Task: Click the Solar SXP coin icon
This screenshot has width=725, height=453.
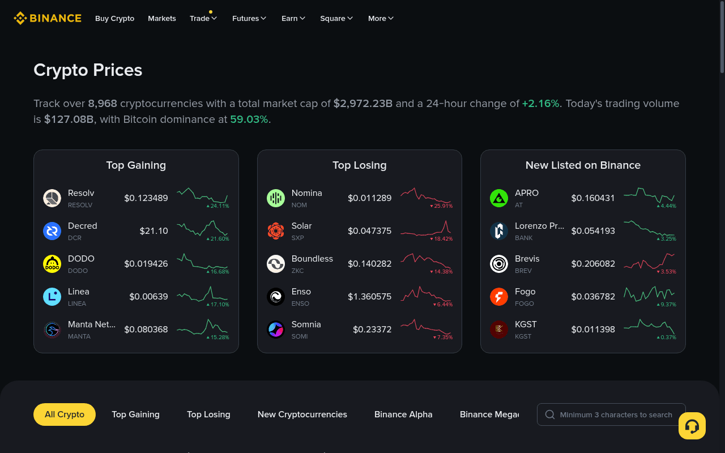Action: coord(276,231)
